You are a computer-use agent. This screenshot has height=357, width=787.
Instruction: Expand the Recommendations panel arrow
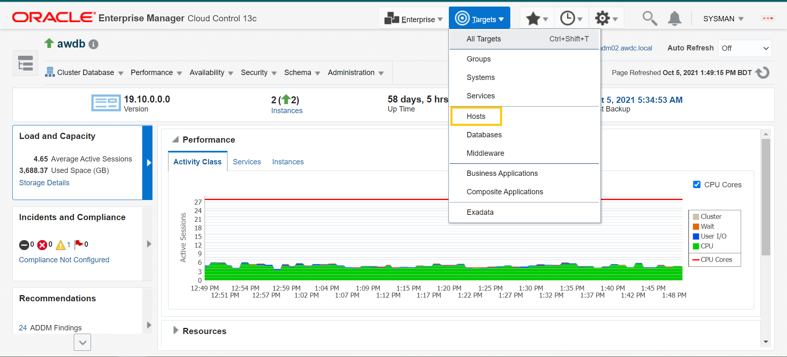pos(149,325)
